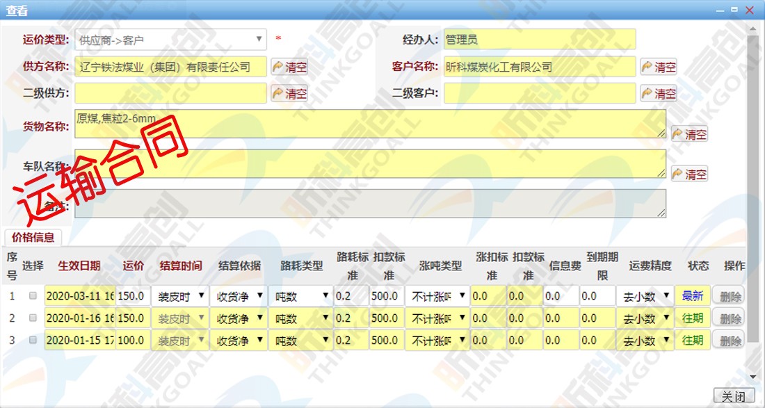Click 生效日期 field 2020-03-11

point(80,296)
